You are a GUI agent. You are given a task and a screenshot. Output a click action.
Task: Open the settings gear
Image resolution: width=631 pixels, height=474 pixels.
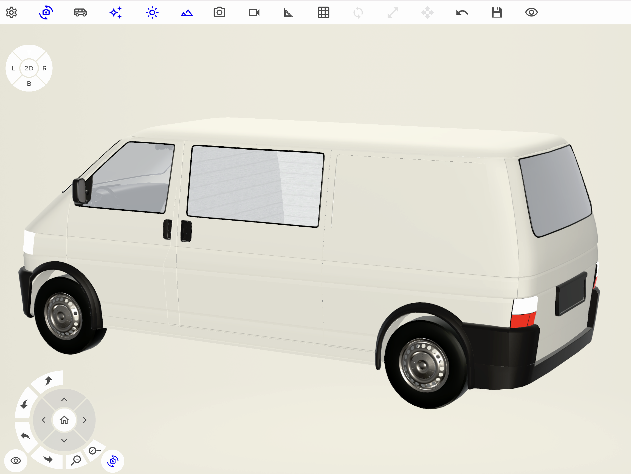coord(12,13)
